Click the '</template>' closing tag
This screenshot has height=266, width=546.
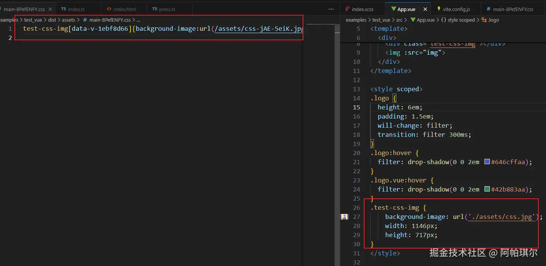tap(391, 71)
